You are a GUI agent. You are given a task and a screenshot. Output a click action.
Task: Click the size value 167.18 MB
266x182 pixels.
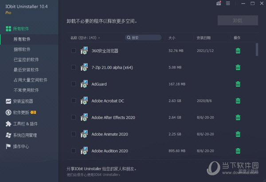tap(177, 84)
